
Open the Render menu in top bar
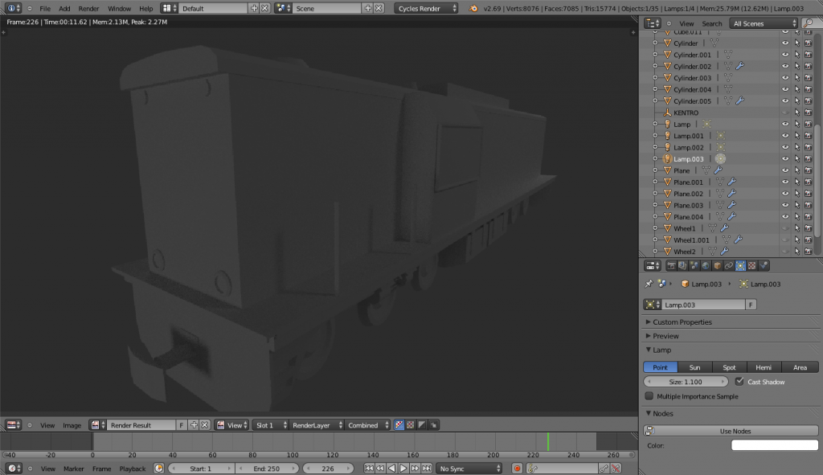coord(88,8)
